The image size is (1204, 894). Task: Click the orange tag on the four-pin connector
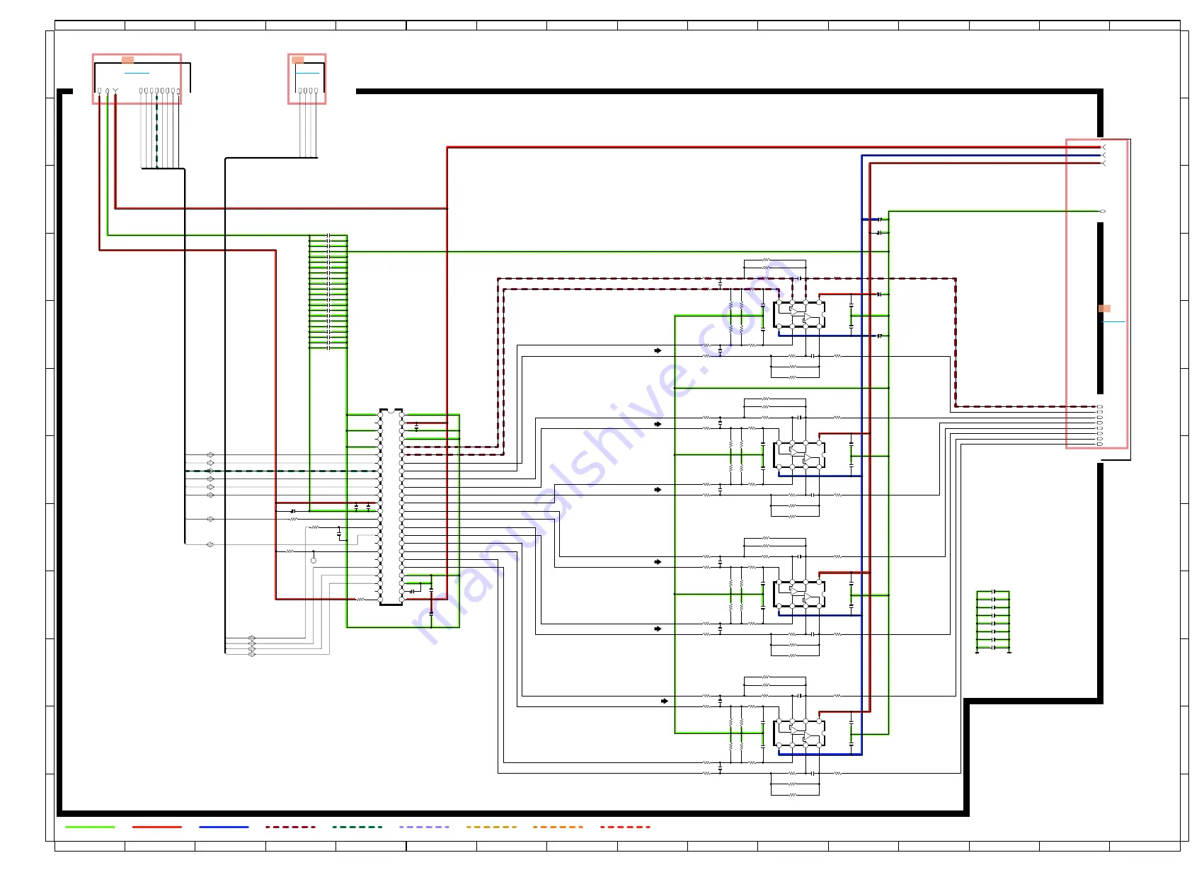297,60
